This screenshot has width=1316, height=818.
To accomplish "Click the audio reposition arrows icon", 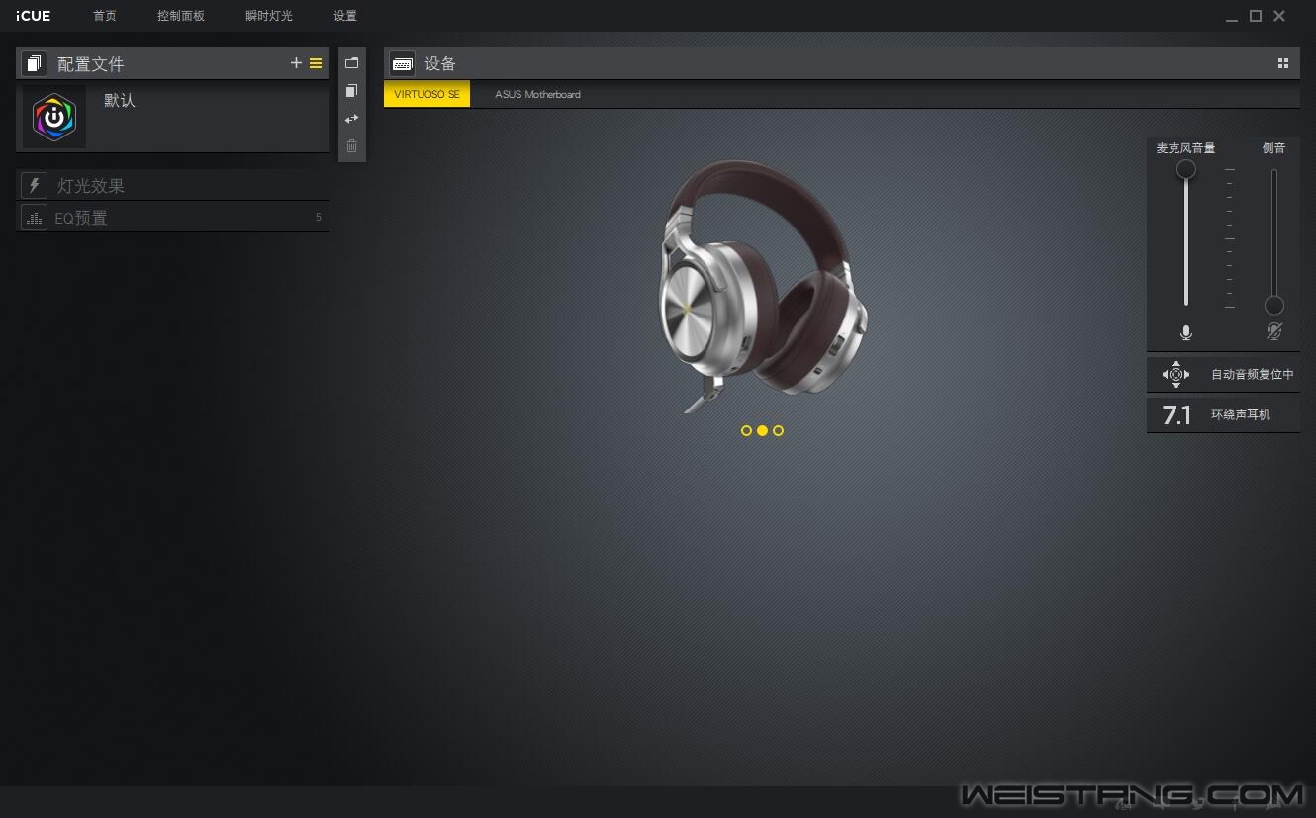I will pyautogui.click(x=1175, y=375).
